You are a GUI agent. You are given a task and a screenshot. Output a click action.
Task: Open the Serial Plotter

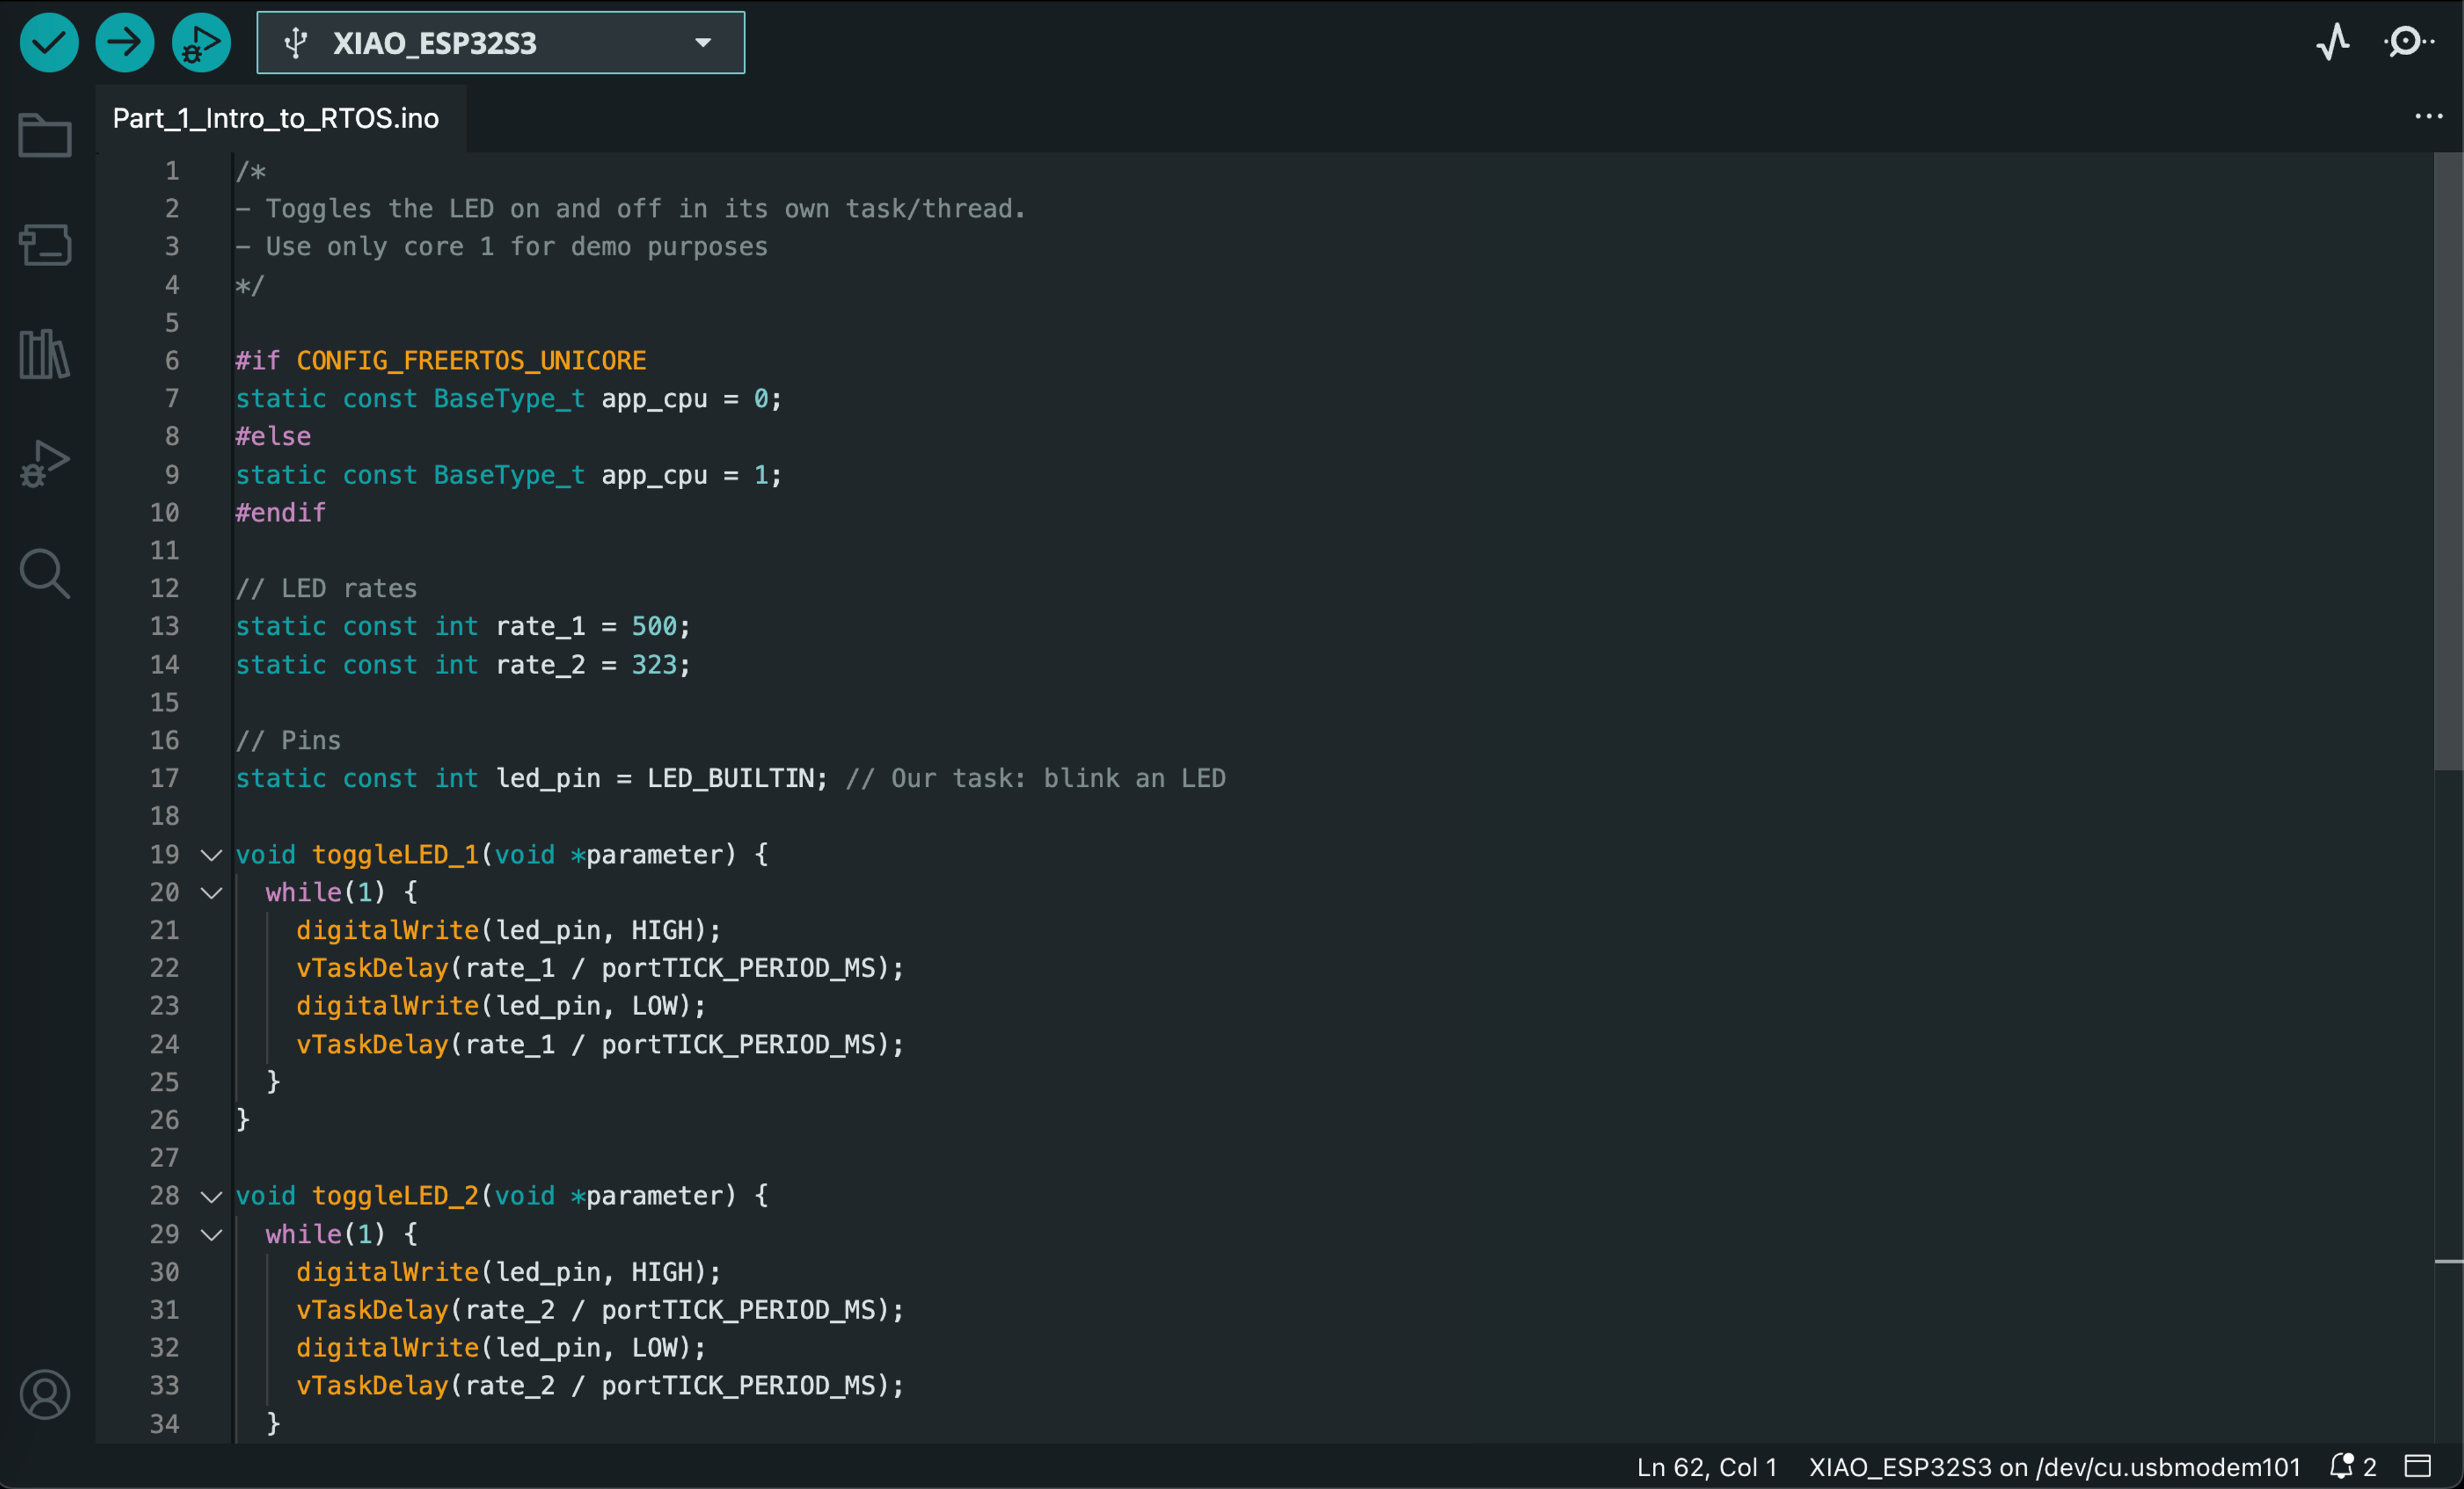[2332, 42]
